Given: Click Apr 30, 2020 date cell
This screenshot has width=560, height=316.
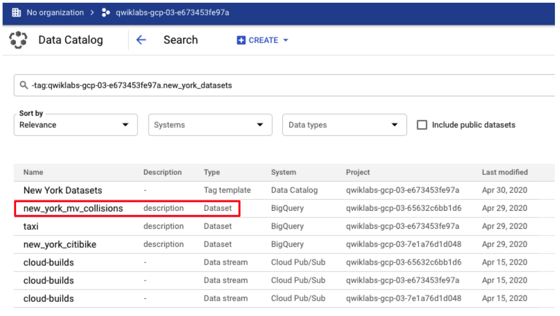Looking at the screenshot, I should coord(505,190).
